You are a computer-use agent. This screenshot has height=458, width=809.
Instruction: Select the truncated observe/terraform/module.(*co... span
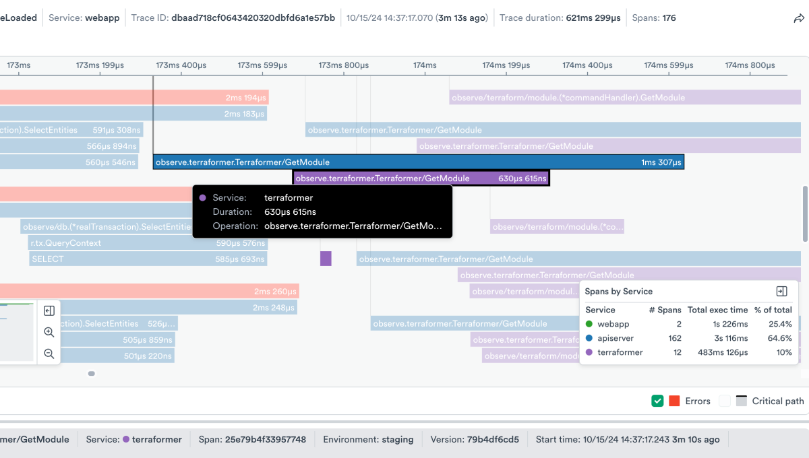coord(558,227)
